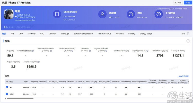This screenshot has width=193, height=103.
Task: Uncheck the All row checkbox
Action: [x=7, y=87]
